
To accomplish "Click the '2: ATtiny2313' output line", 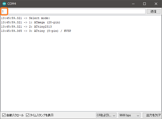I will click(26, 27).
